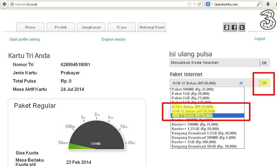Open the Home tab
The width and height of the screenshot is (277, 166).
(30, 27)
